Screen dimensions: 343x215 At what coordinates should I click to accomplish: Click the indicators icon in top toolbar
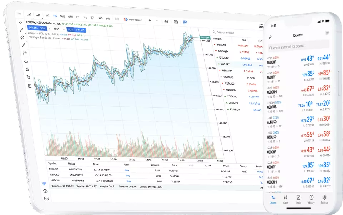click(x=166, y=21)
